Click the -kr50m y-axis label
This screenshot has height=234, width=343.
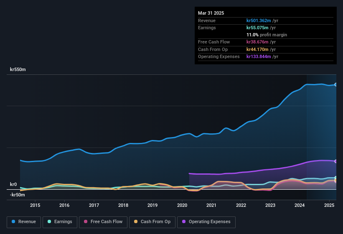[17, 195]
